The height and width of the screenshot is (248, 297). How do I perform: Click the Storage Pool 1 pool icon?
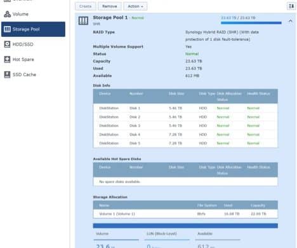(x=83, y=21)
